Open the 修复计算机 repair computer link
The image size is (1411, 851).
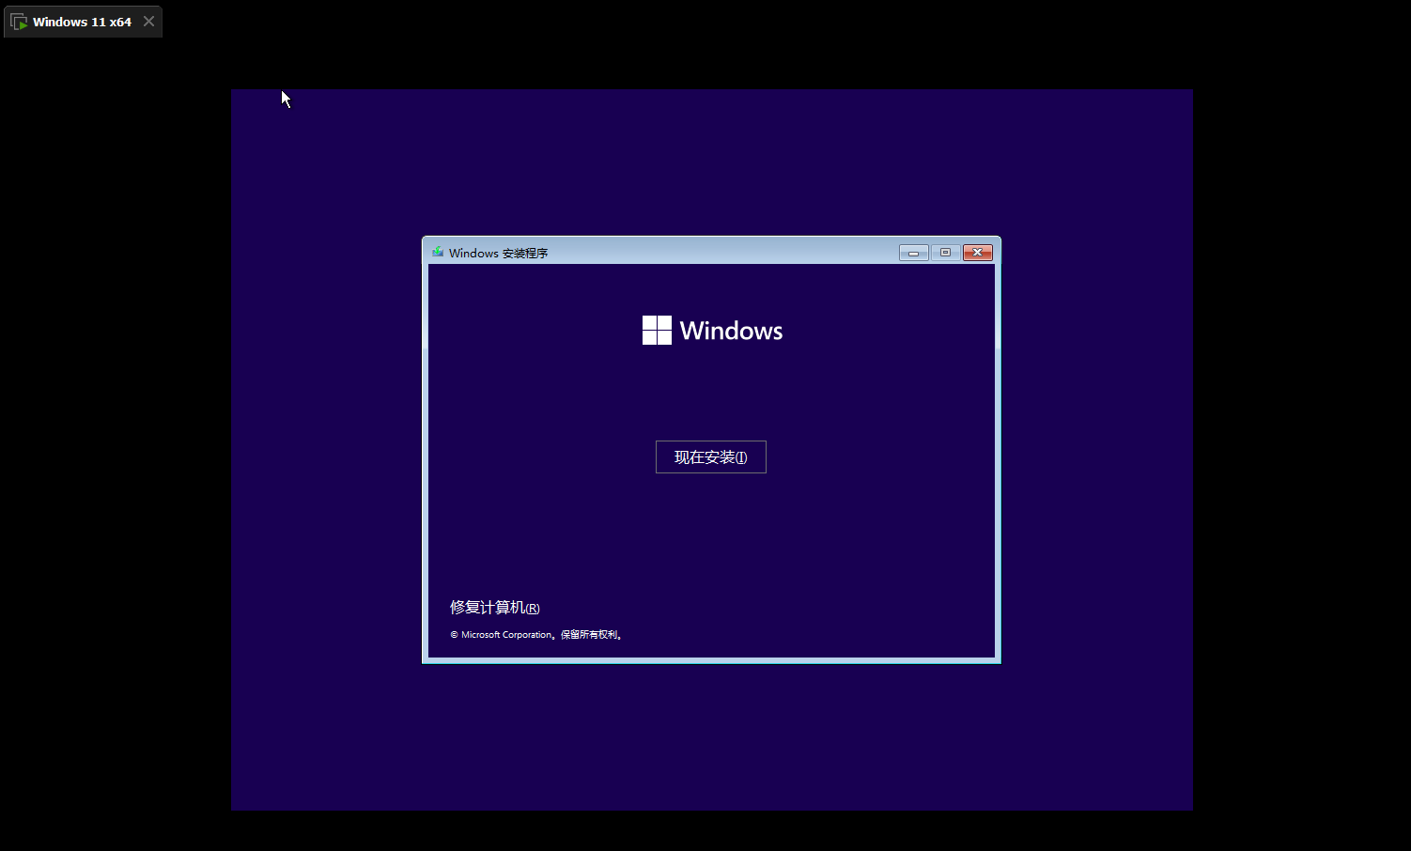tap(495, 608)
